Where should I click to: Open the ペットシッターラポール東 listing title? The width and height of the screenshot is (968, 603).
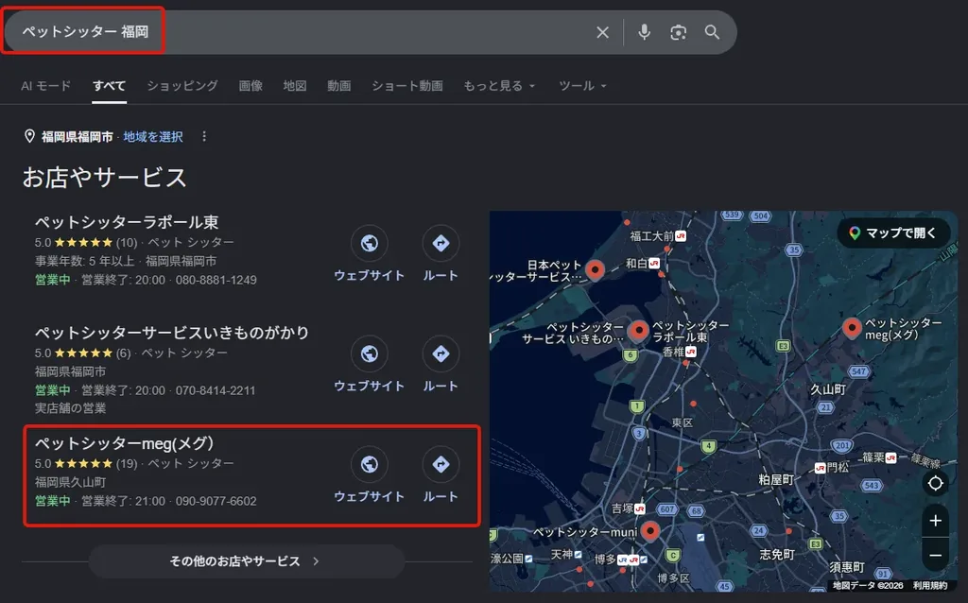[x=127, y=221]
